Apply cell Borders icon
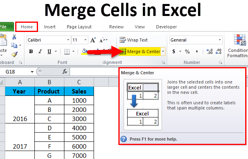This screenshot has height=159, width=248. pos(67,52)
